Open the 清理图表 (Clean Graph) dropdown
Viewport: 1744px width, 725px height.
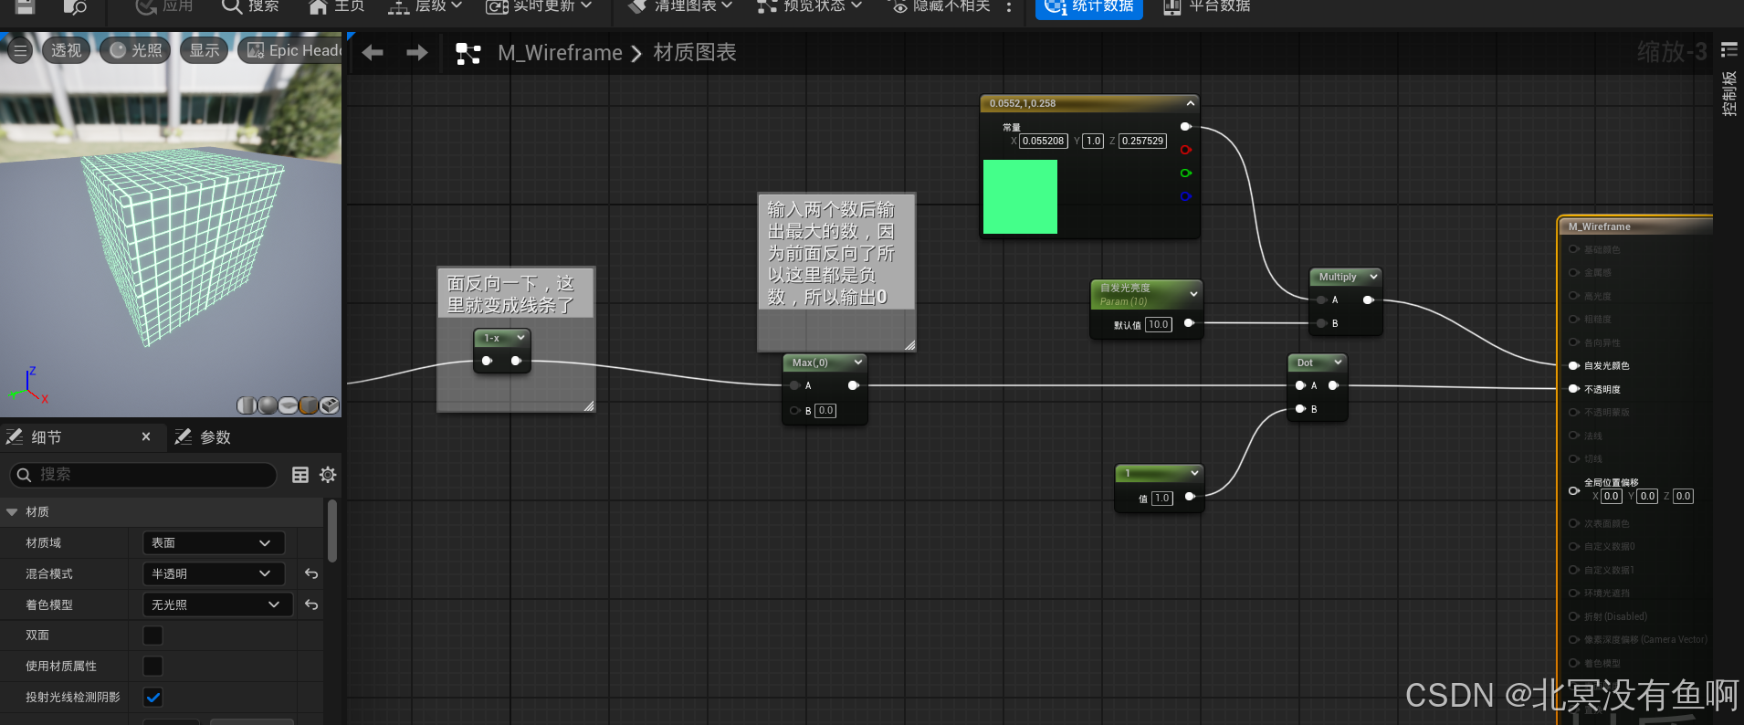click(x=680, y=5)
